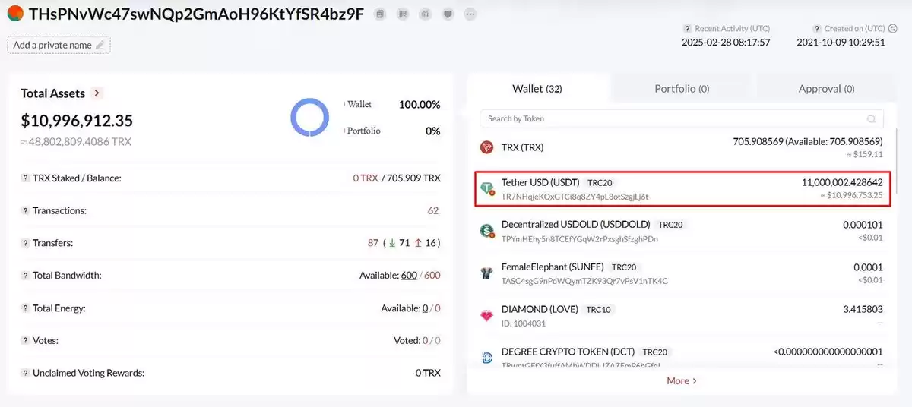The image size is (912, 407).
Task: Click help icon next to Created on
Action: 817,28
